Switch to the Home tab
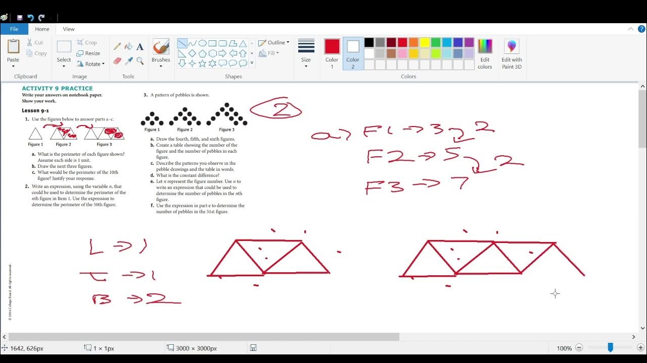Screen dimensions: 647x363 tap(42, 29)
